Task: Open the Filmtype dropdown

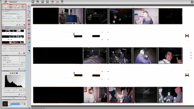Action: pyautogui.click(x=13, y=59)
